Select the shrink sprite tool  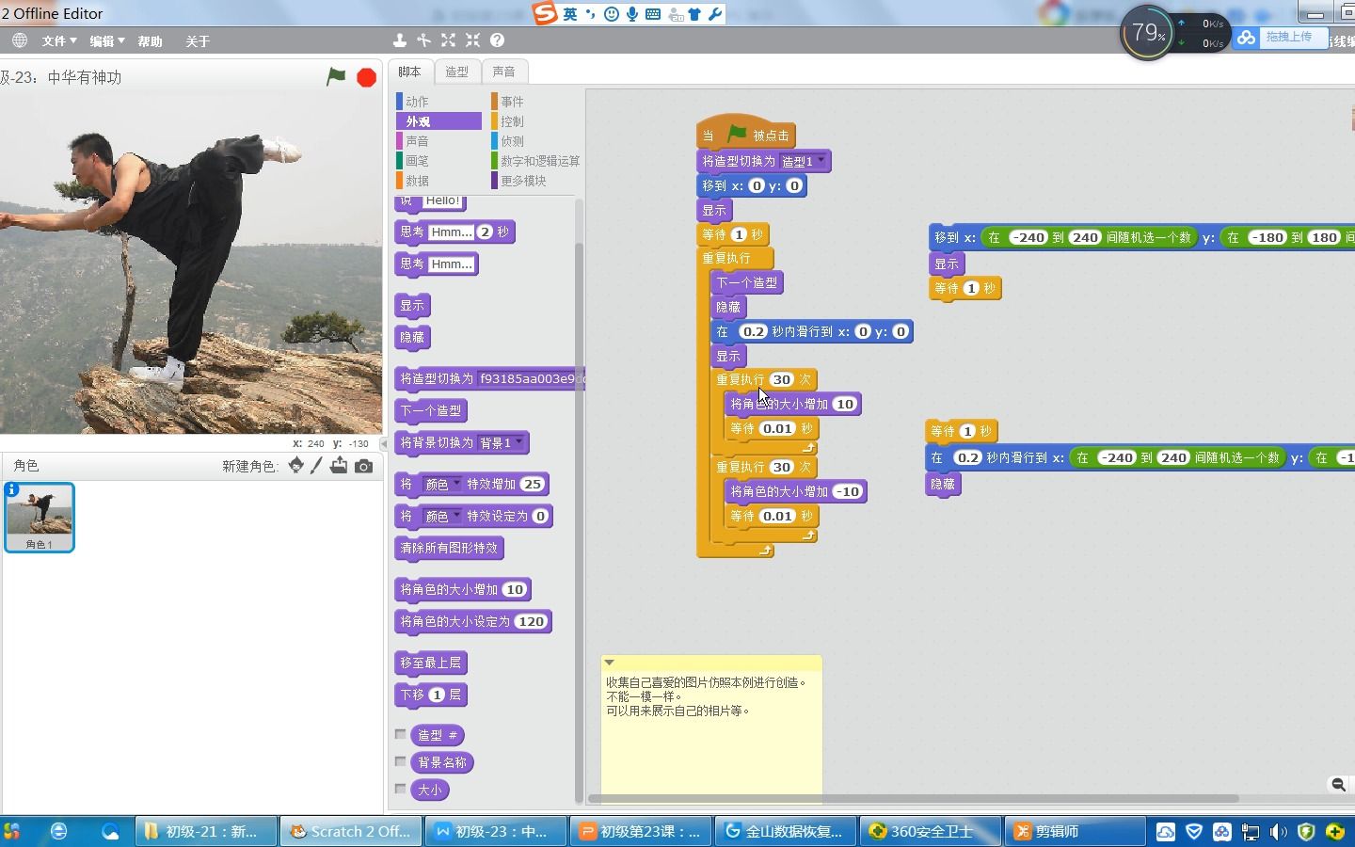click(472, 40)
